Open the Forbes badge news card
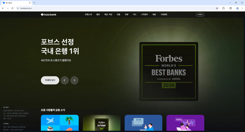Screen dimensions: 245x132 pos(102,123)
